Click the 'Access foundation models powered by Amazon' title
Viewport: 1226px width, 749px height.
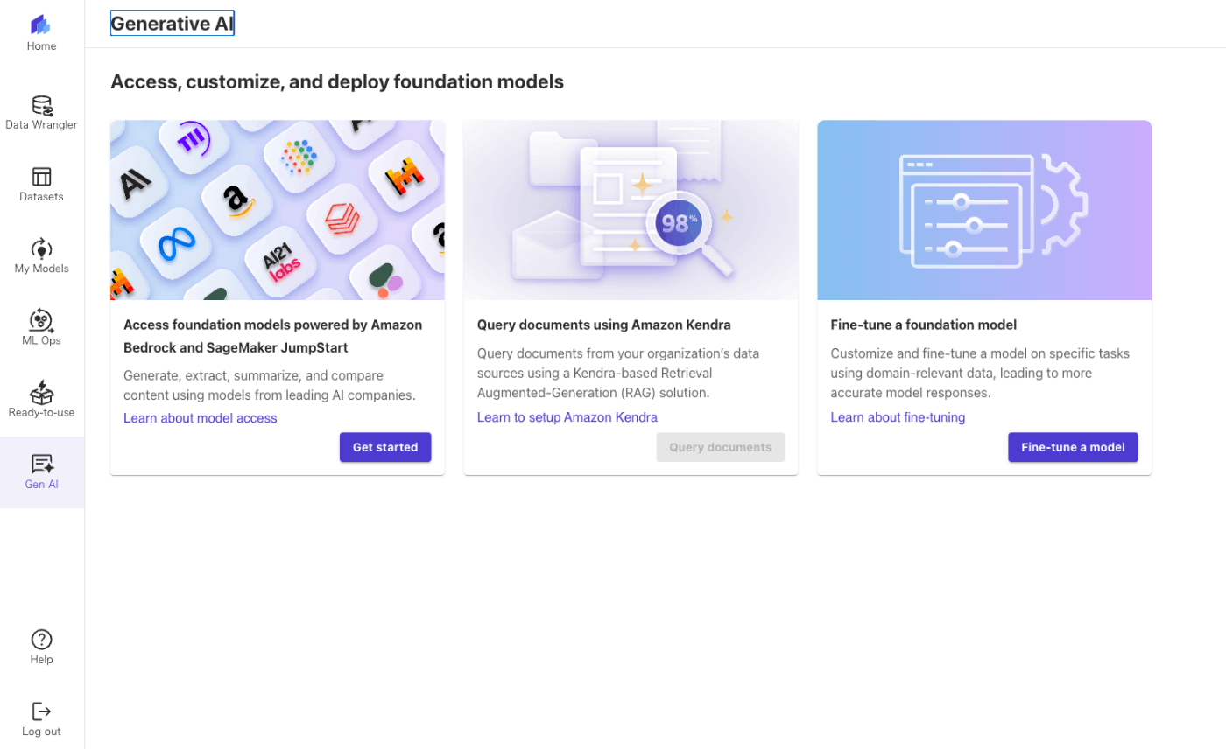point(272,336)
